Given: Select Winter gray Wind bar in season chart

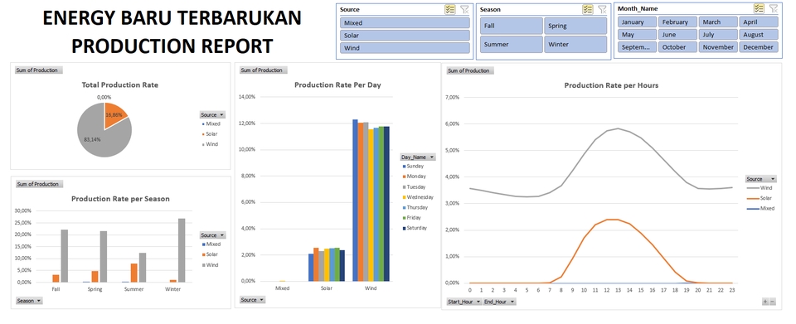Looking at the screenshot, I should pyautogui.click(x=182, y=250).
